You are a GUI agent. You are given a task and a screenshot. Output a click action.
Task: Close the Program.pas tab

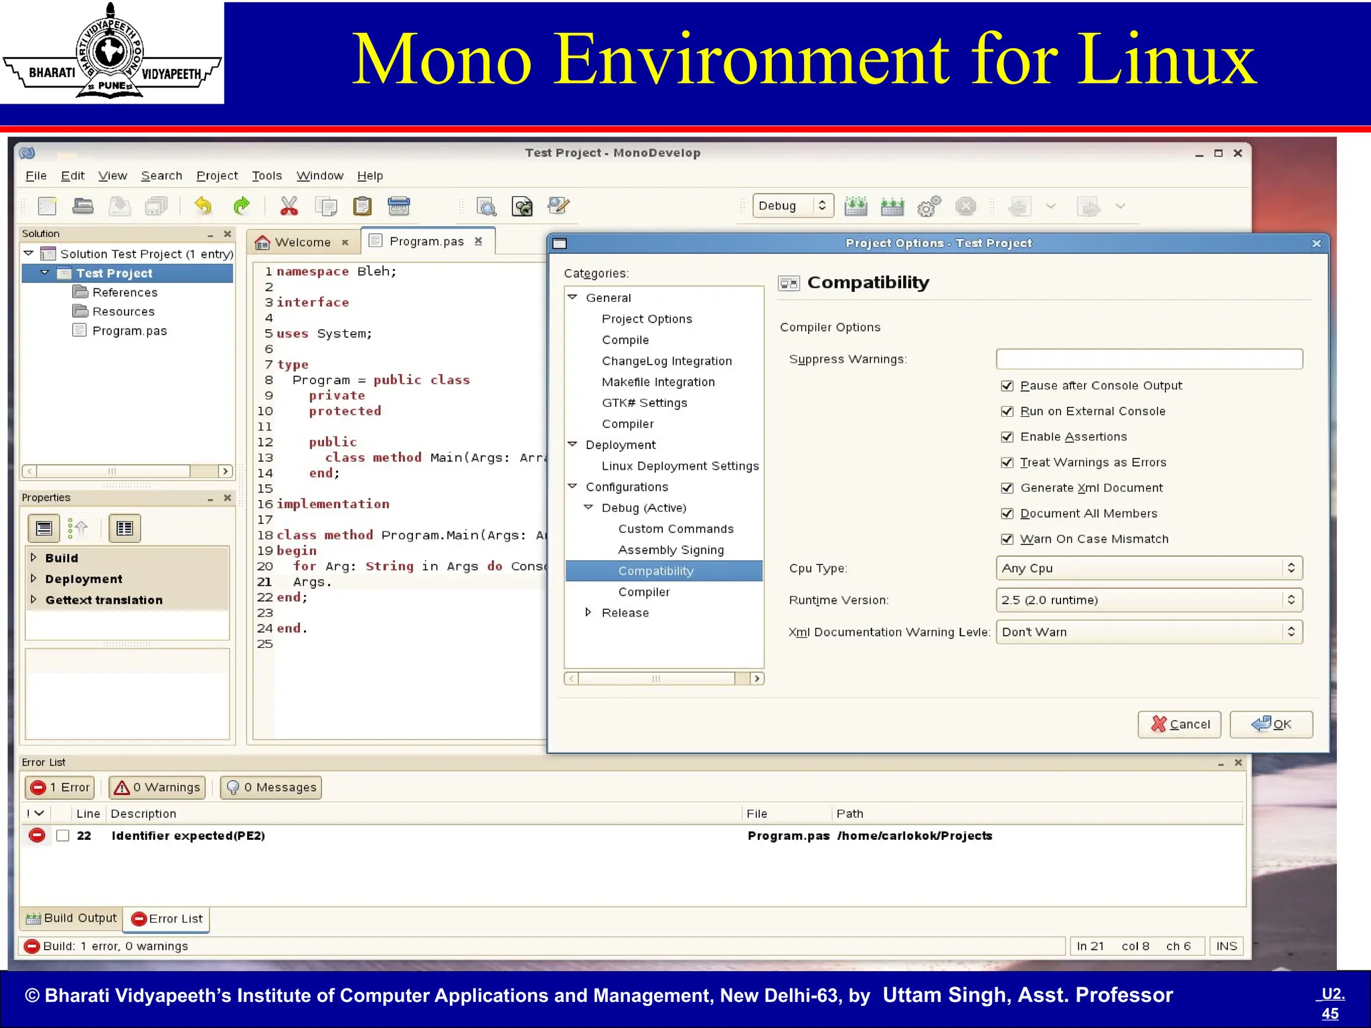pyautogui.click(x=479, y=241)
